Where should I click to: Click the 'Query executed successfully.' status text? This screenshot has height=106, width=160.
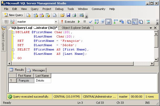[31, 97]
